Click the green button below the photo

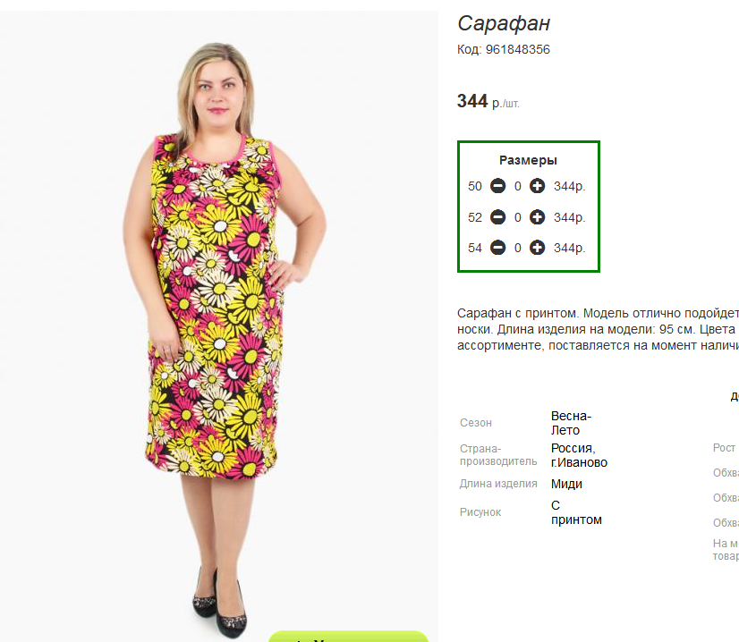point(348,637)
